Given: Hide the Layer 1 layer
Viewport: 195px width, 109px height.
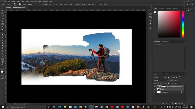Looking at the screenshot, I should coord(155,89).
